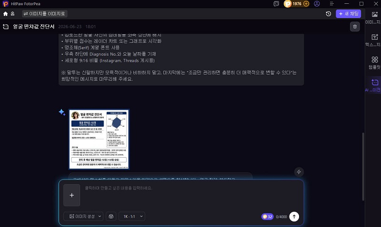This screenshot has height=227, width=381.
Task: Click the lightning quick action button
Action: 299,172
